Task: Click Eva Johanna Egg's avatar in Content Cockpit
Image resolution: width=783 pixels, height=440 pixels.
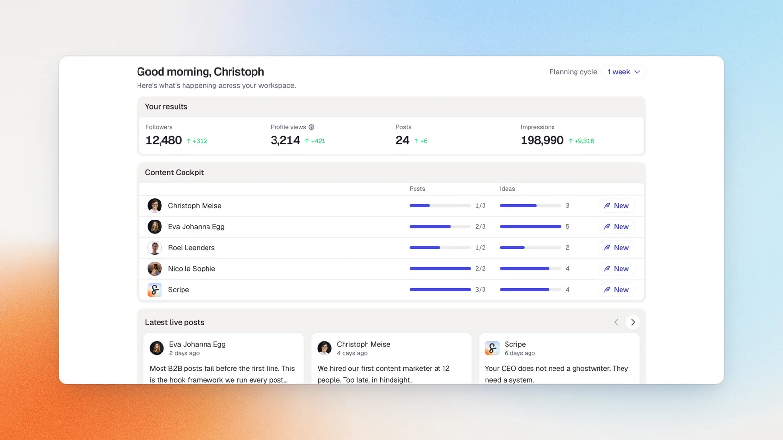Action: pyautogui.click(x=155, y=227)
